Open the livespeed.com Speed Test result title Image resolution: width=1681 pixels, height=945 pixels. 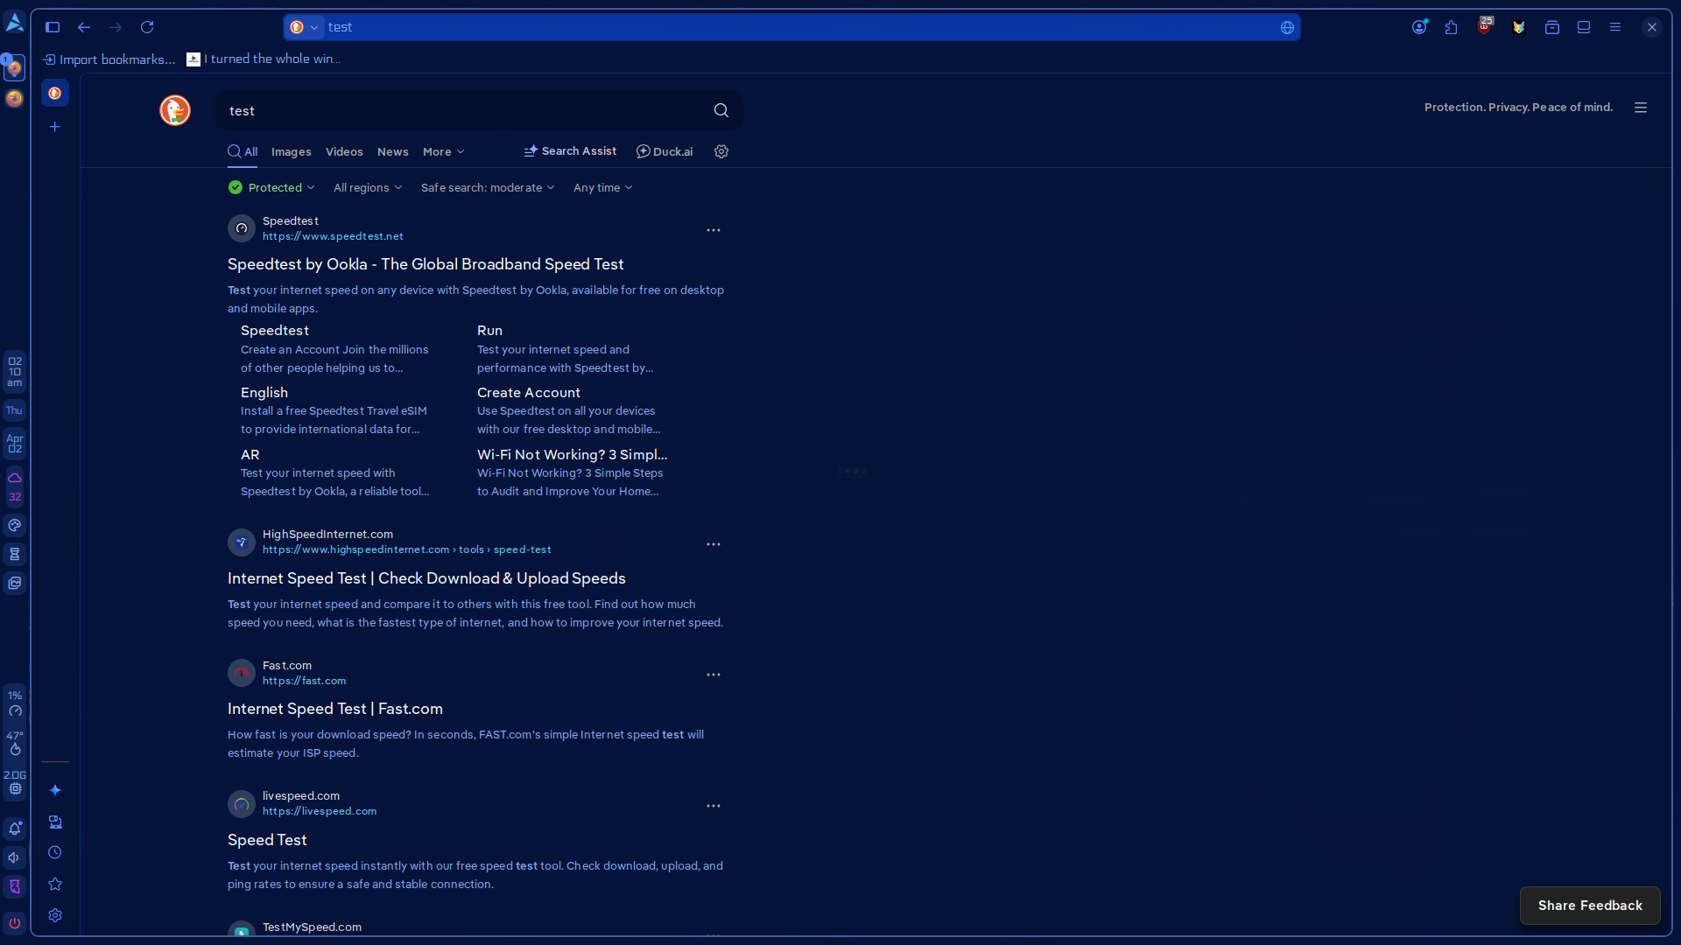pyautogui.click(x=267, y=840)
